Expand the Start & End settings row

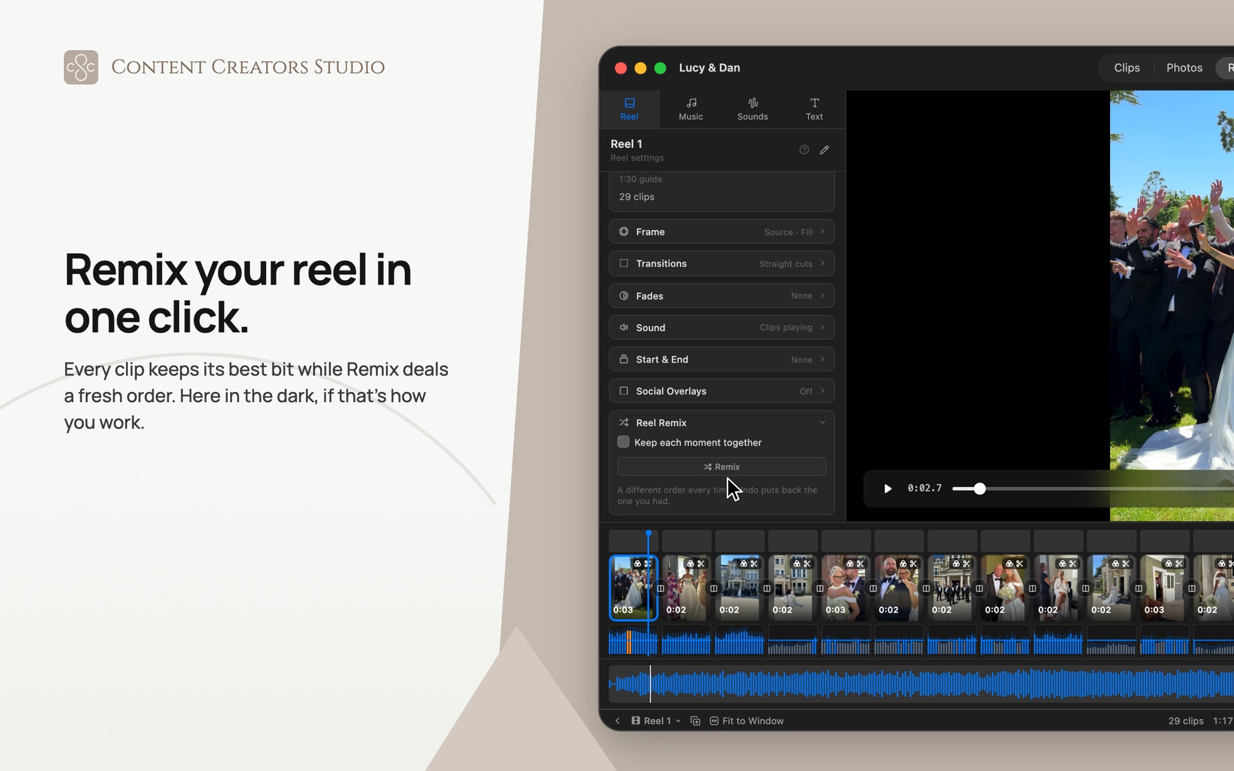coord(722,359)
